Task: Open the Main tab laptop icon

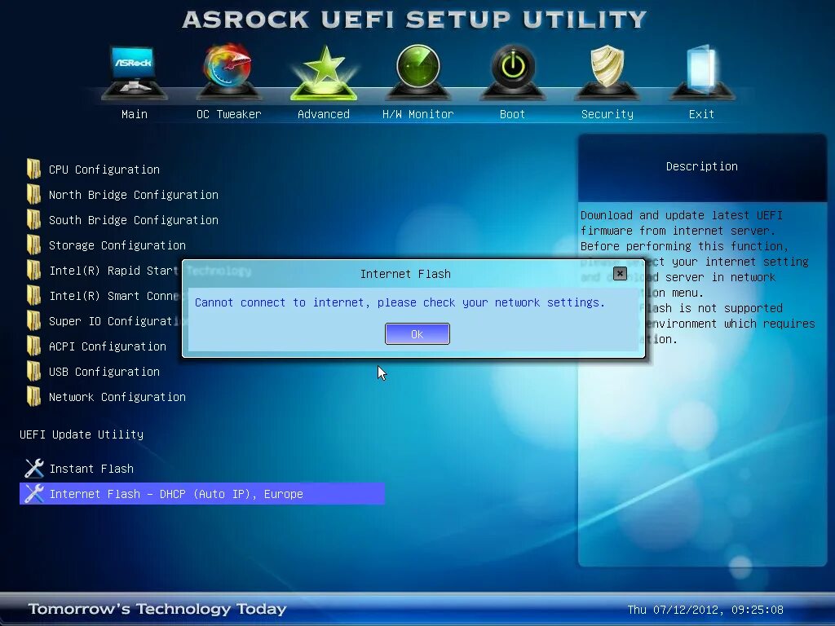Action: click(134, 72)
